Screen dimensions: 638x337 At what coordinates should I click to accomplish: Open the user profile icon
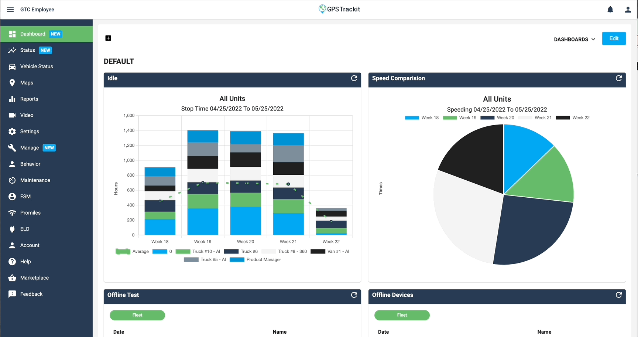(628, 10)
